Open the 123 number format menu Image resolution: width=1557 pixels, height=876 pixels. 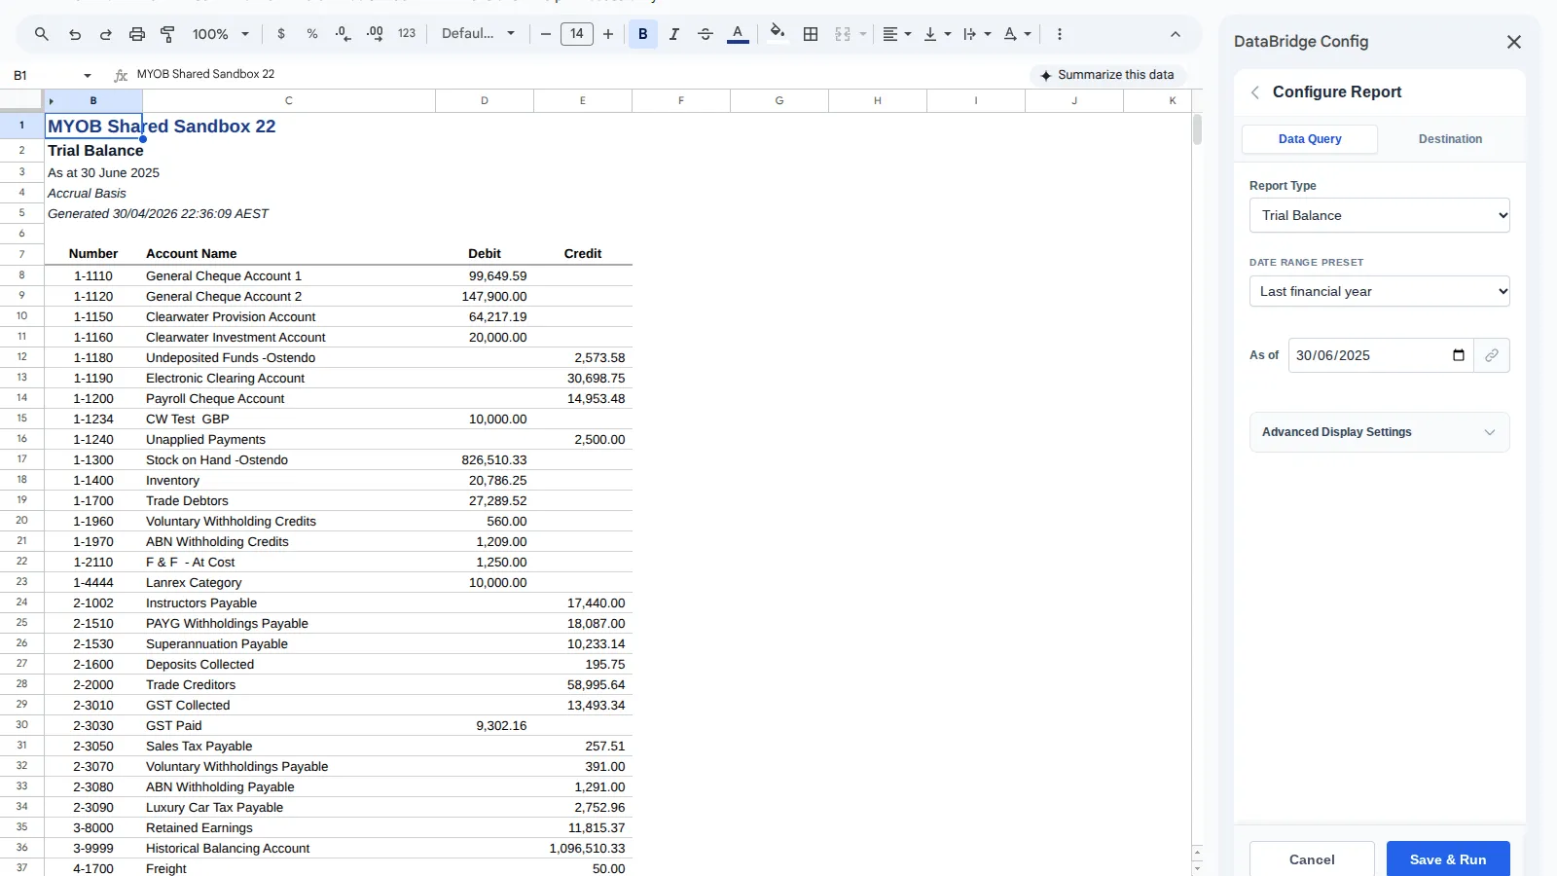(407, 34)
